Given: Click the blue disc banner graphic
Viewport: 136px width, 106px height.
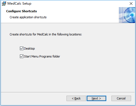Looking at the screenshot, I should click(x=127, y=15).
